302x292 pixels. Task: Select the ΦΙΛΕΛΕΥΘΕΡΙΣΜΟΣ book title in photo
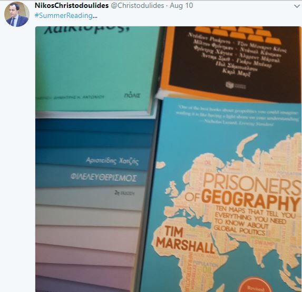(x=104, y=177)
